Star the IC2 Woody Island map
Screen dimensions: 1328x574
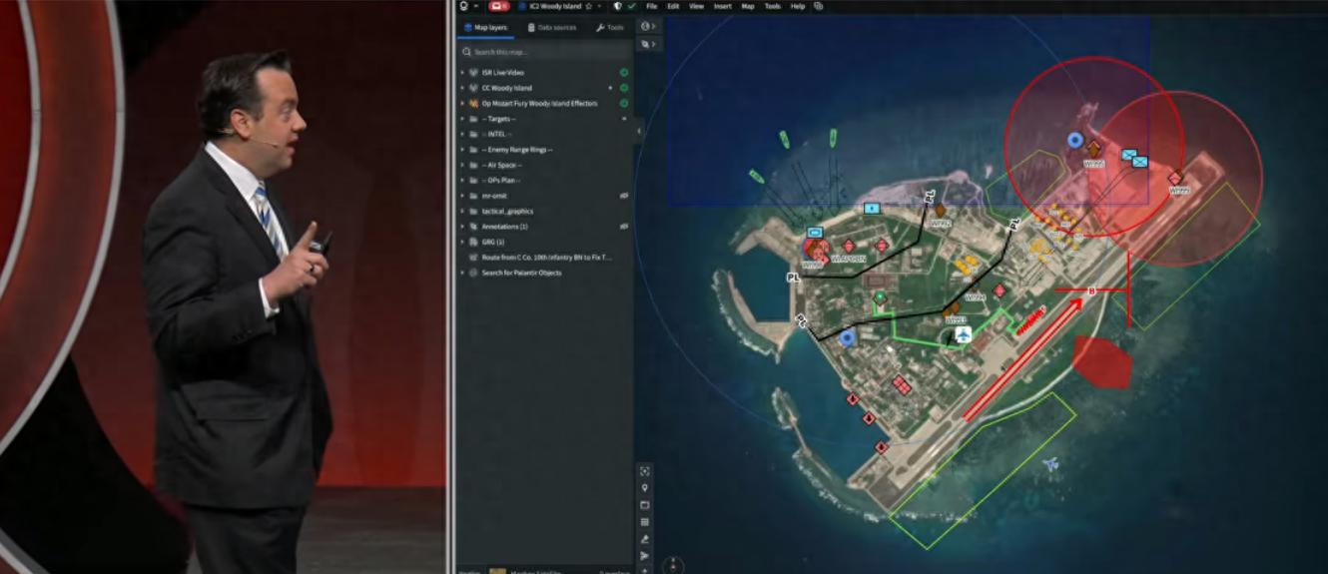coord(589,6)
